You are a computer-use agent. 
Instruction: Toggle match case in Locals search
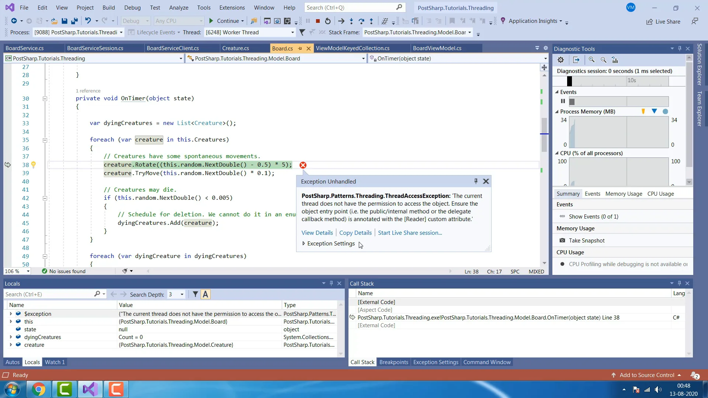tap(205, 294)
